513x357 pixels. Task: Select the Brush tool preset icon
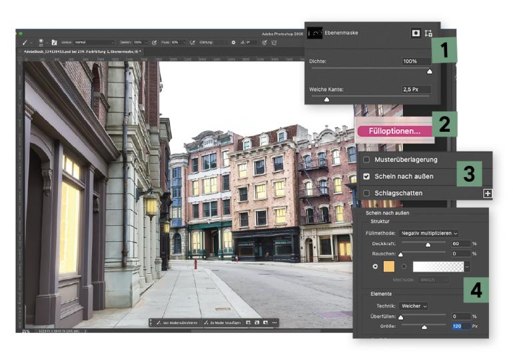pos(25,43)
